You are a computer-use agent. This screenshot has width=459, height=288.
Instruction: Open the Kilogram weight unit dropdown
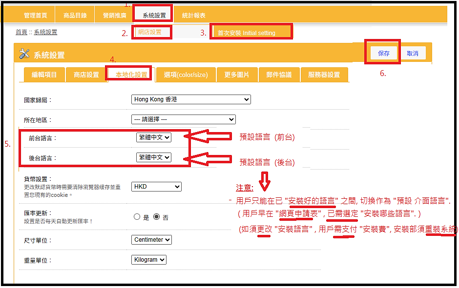coord(149,260)
